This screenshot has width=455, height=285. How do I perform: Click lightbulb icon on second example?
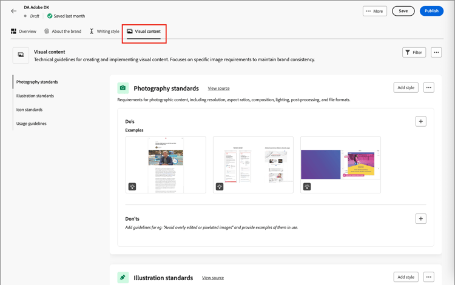[x=220, y=186]
